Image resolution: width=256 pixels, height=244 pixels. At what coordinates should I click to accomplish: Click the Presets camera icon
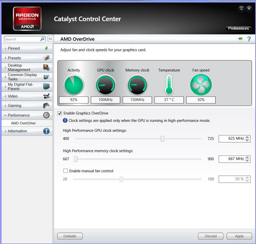[47, 58]
